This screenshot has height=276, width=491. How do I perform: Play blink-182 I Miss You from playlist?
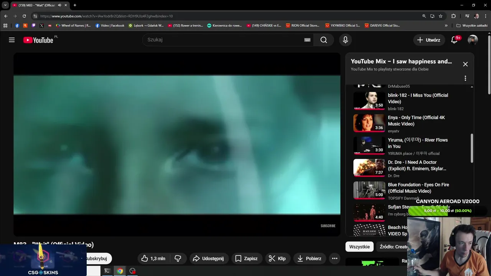[409, 102]
